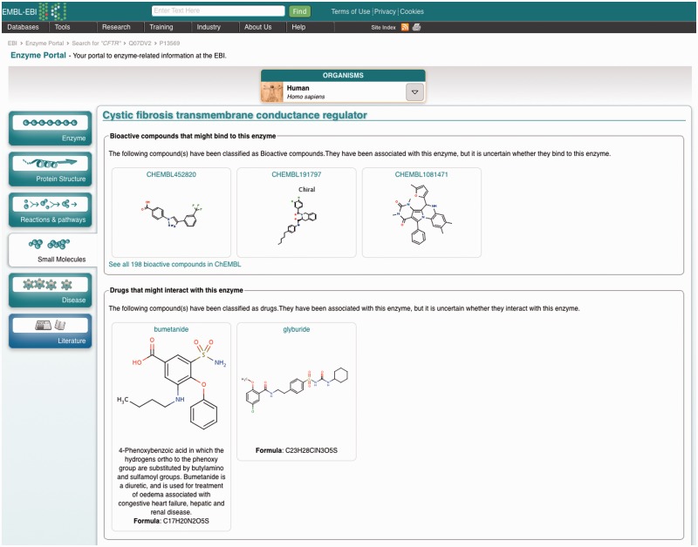The image size is (698, 547).
Task: Select the Disease sidebar icon
Action: click(50, 289)
